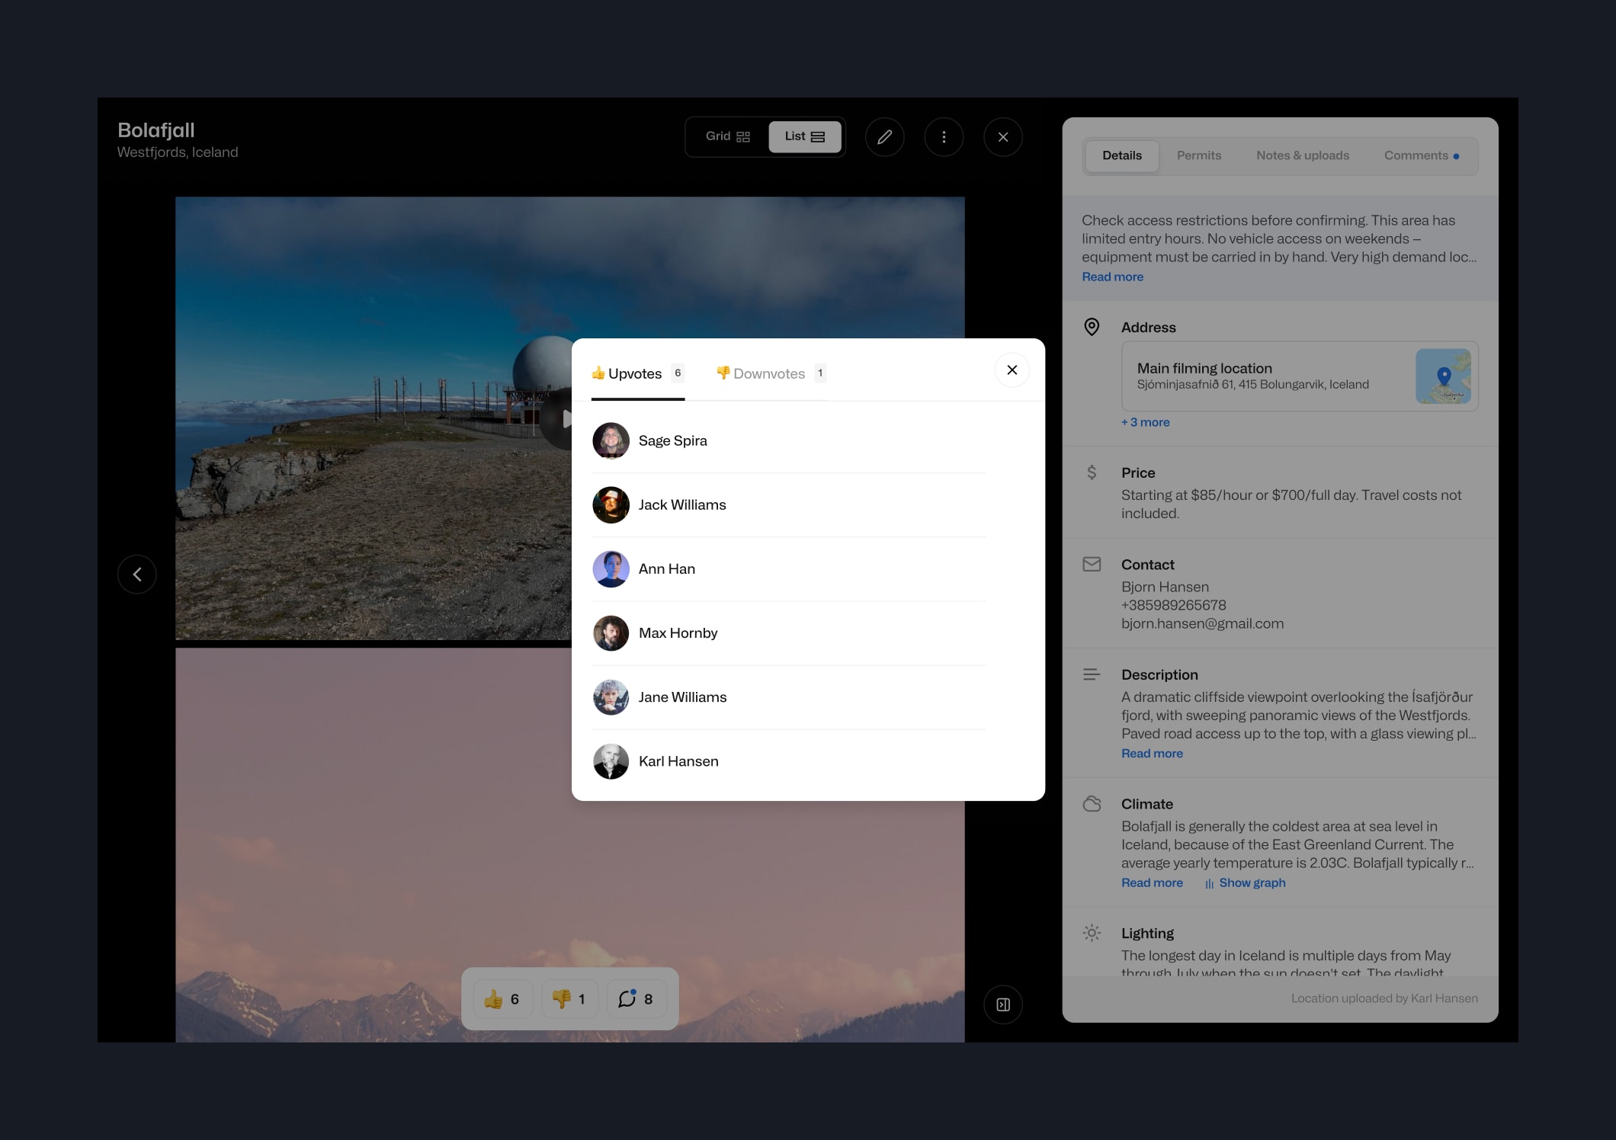
Task: Click the bjorn.hansen@gmail.com email
Action: (1202, 623)
